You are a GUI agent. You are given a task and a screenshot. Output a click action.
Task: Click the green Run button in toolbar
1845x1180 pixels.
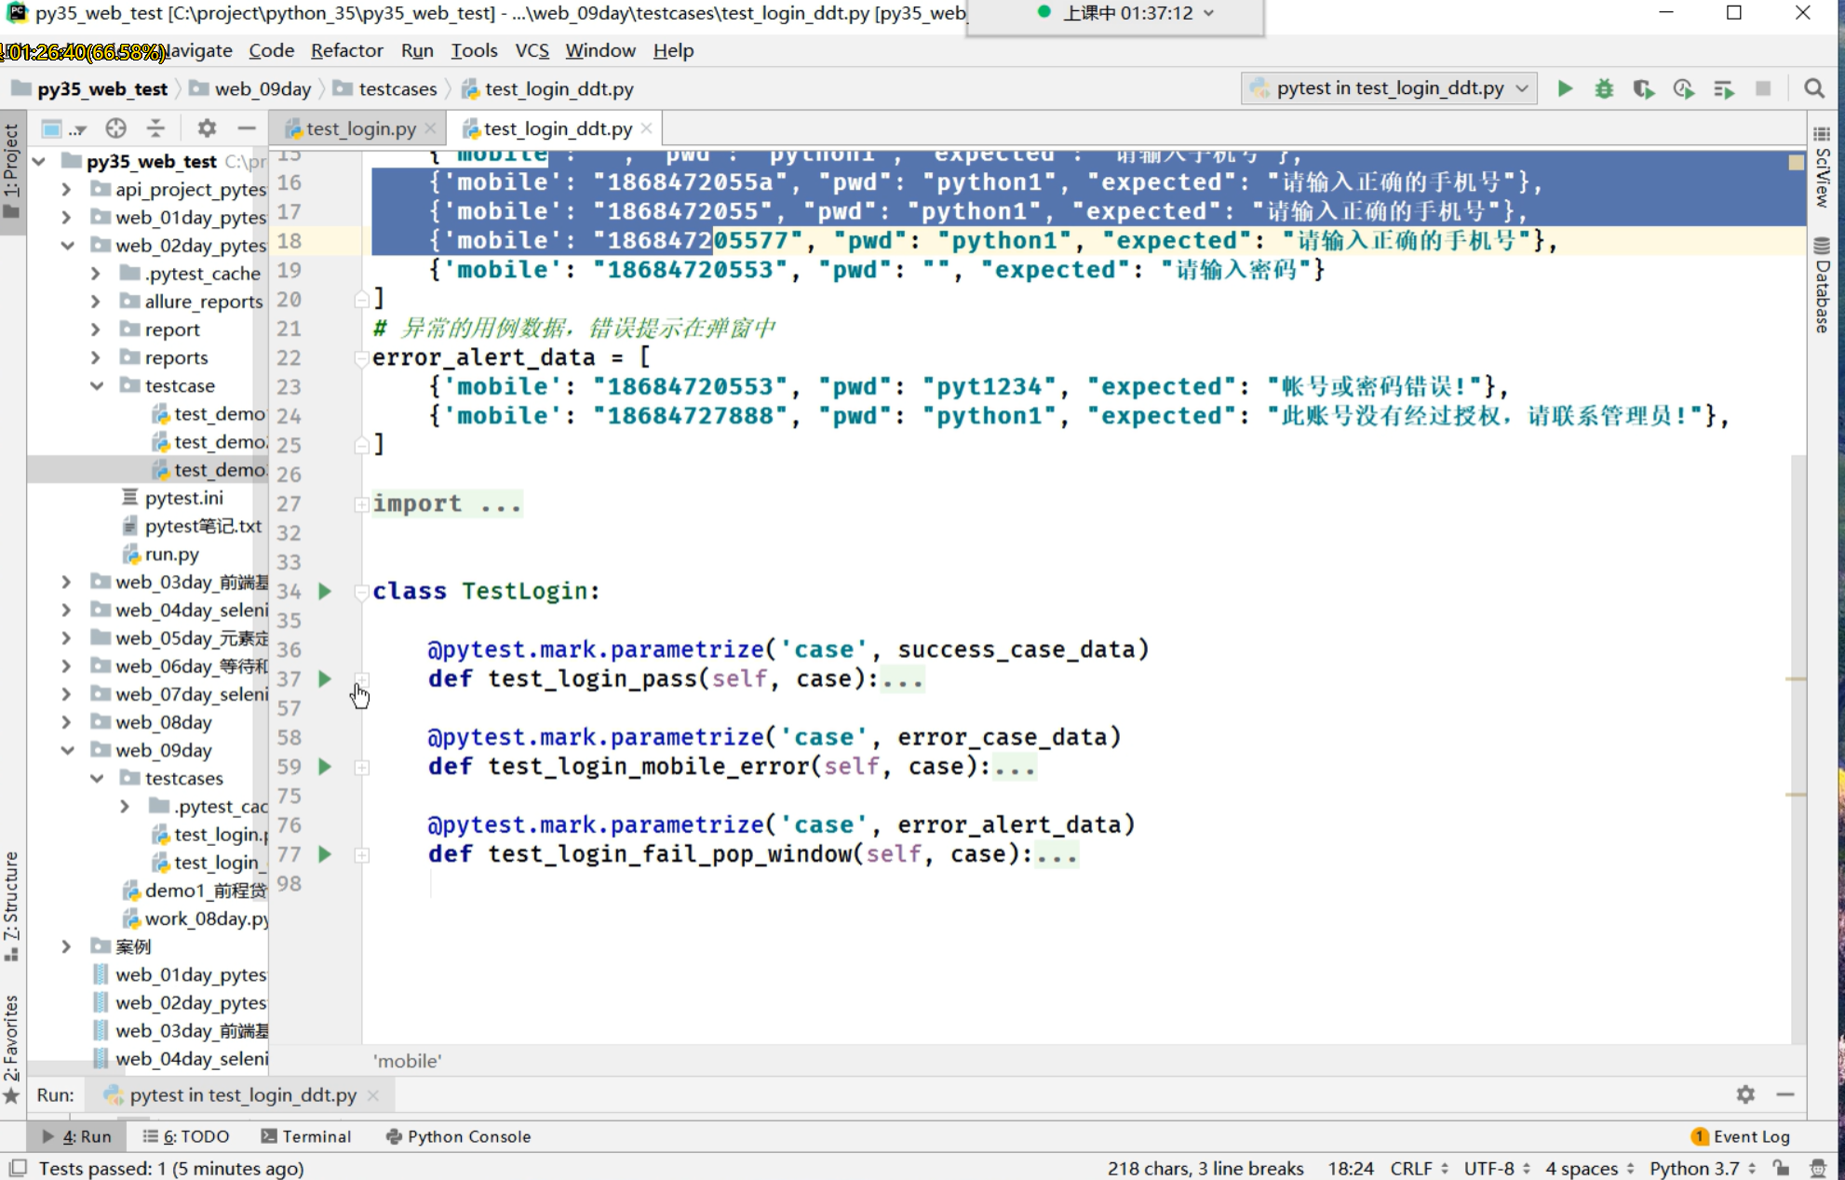click(1565, 88)
